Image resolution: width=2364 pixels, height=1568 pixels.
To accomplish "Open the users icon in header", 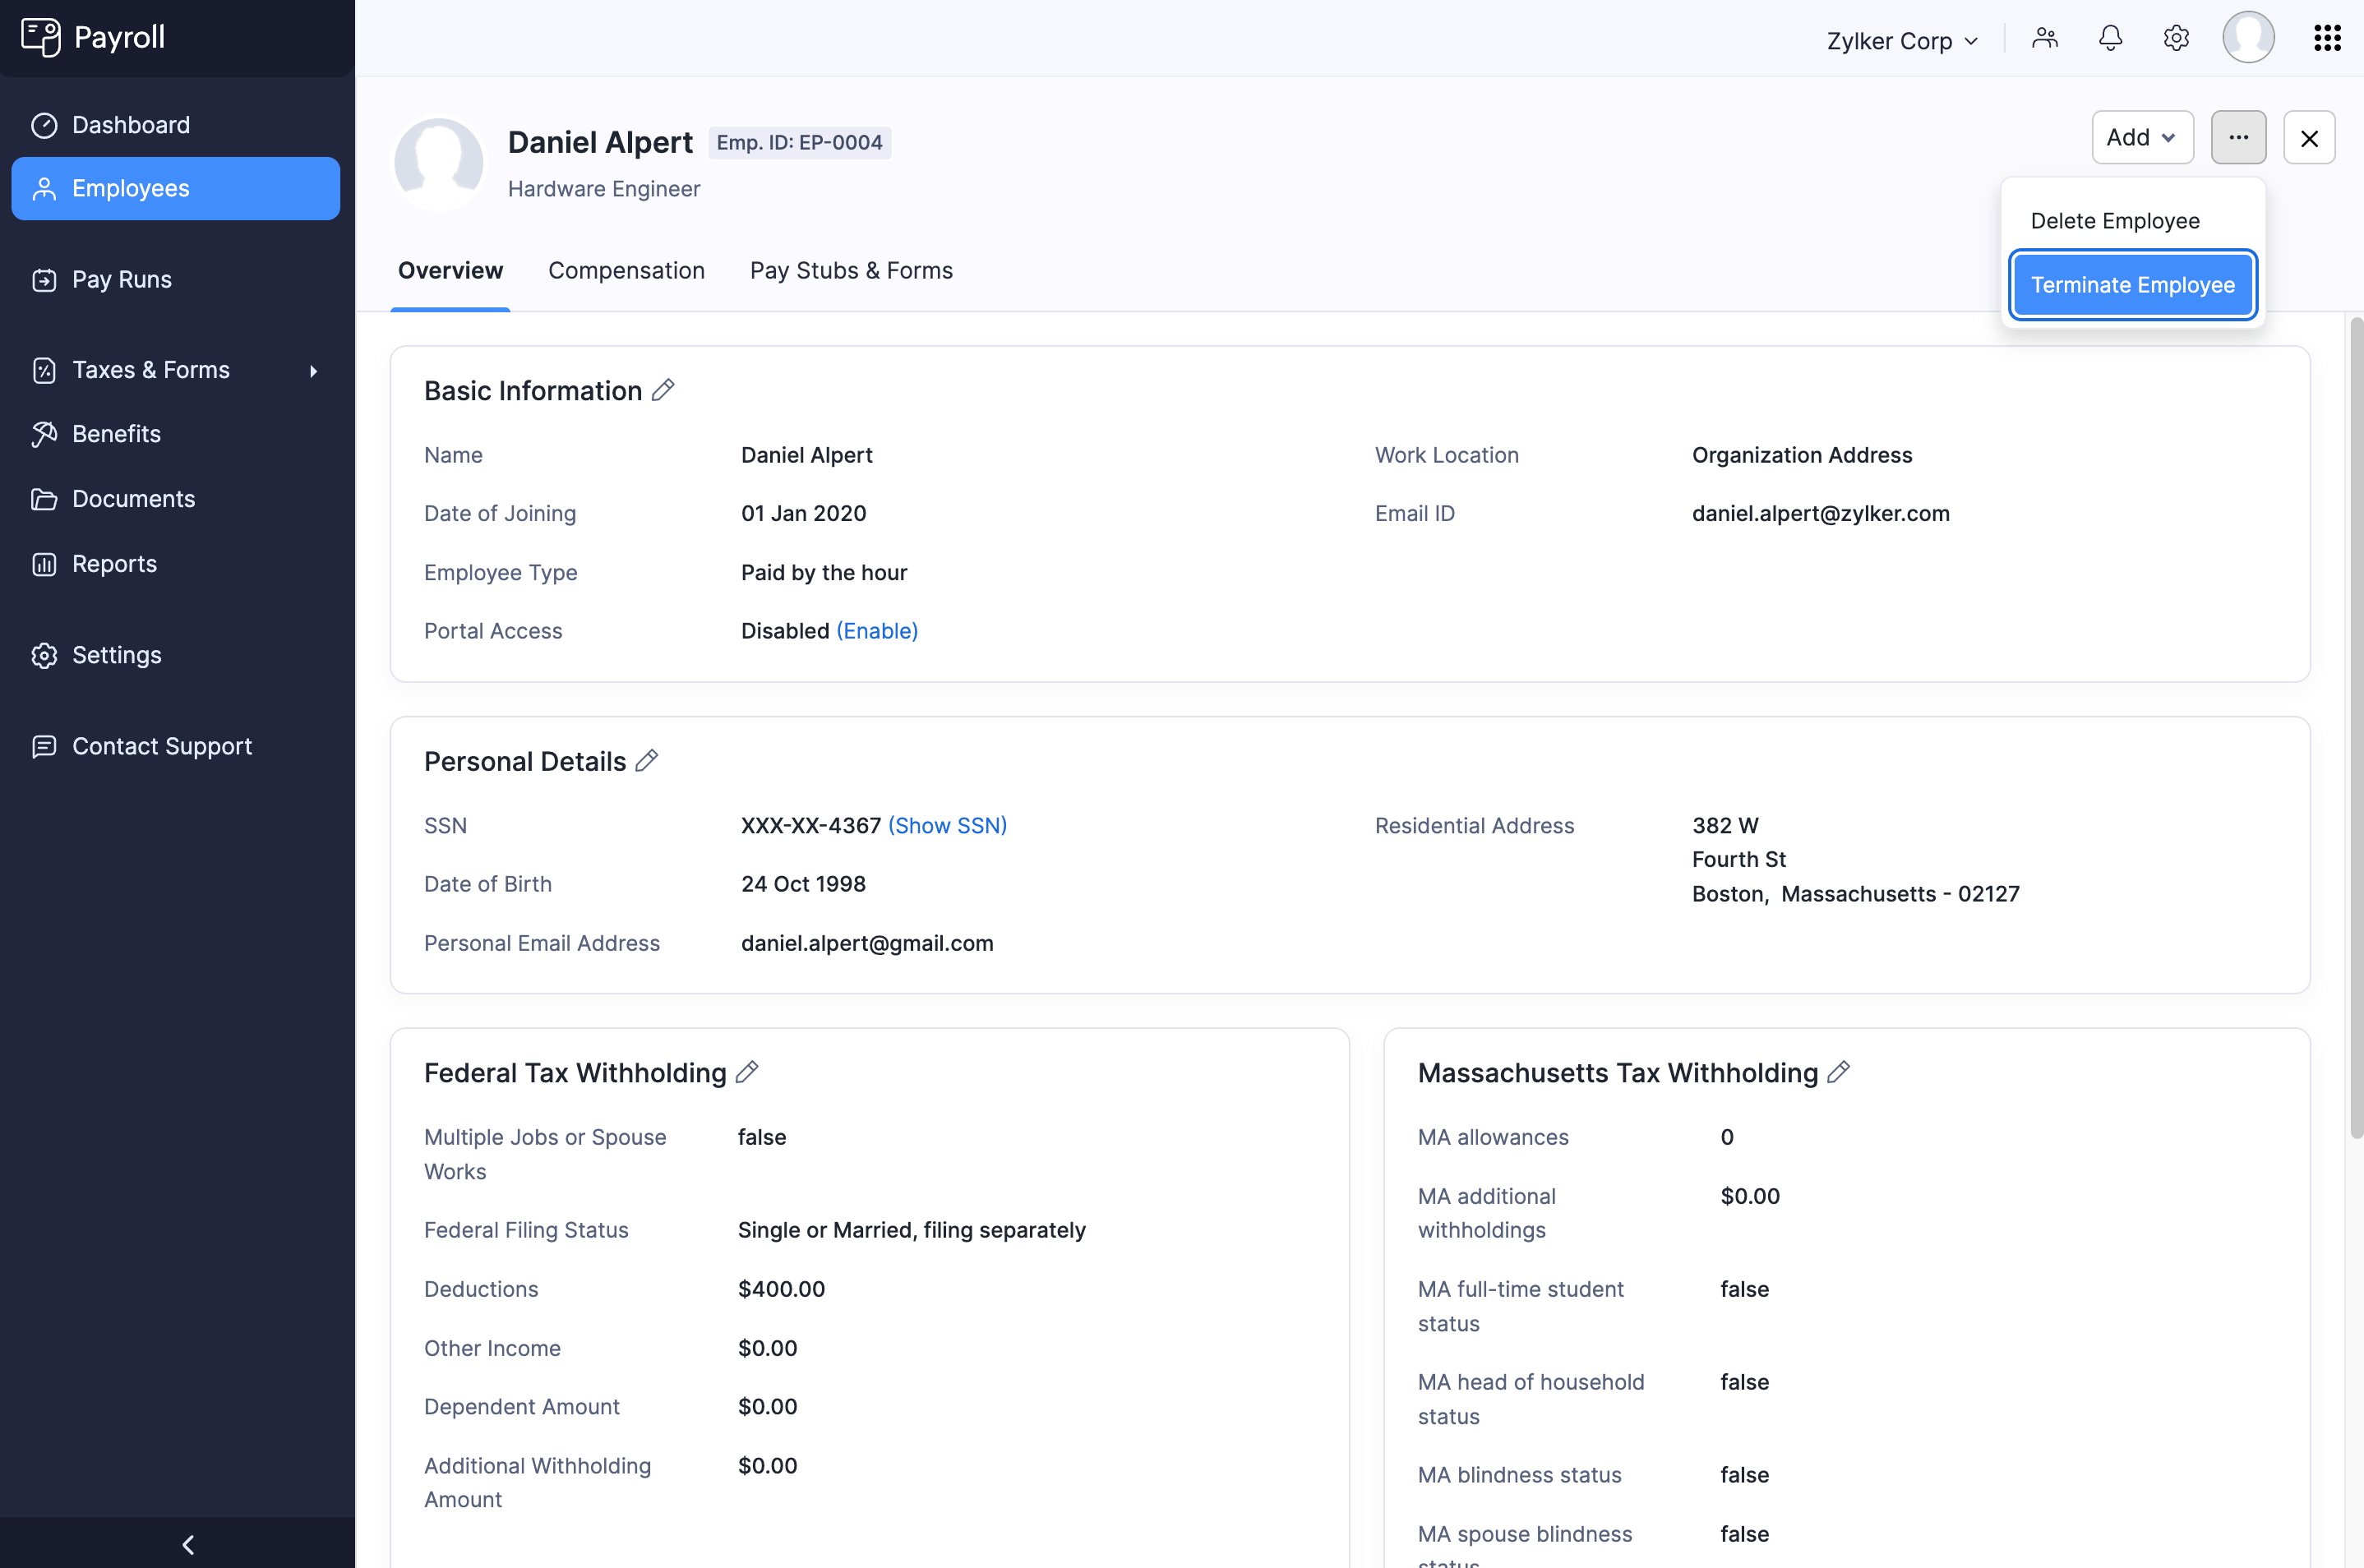I will 2045,38.
